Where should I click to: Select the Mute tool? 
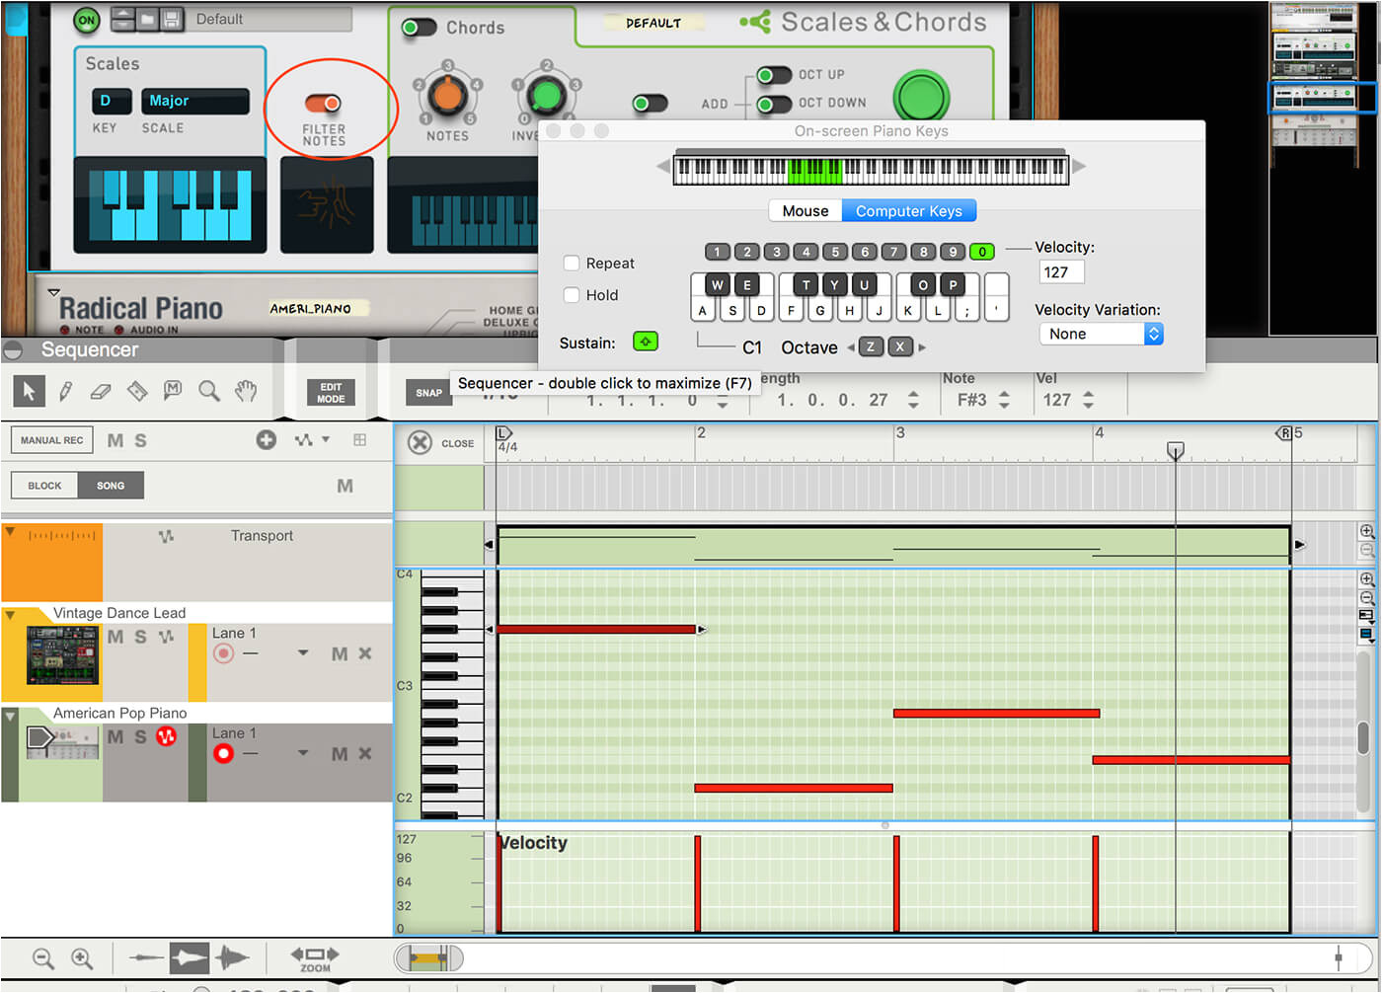pos(173,392)
